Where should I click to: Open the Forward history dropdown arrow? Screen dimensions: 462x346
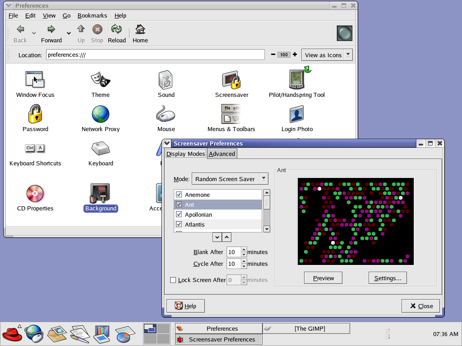tap(69, 33)
